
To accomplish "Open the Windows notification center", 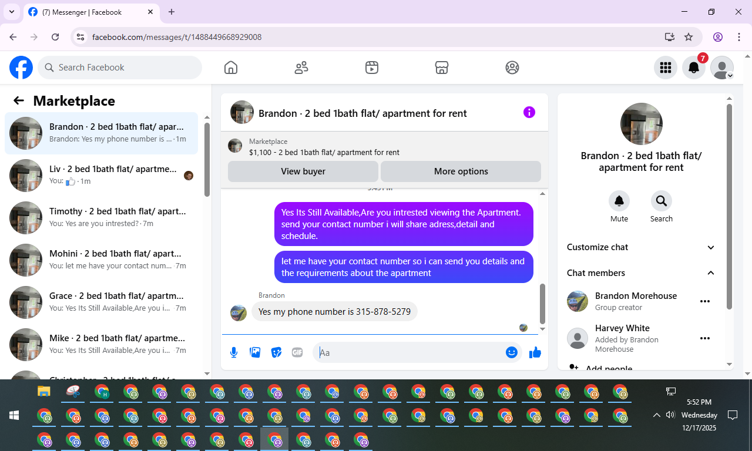I will [733, 415].
